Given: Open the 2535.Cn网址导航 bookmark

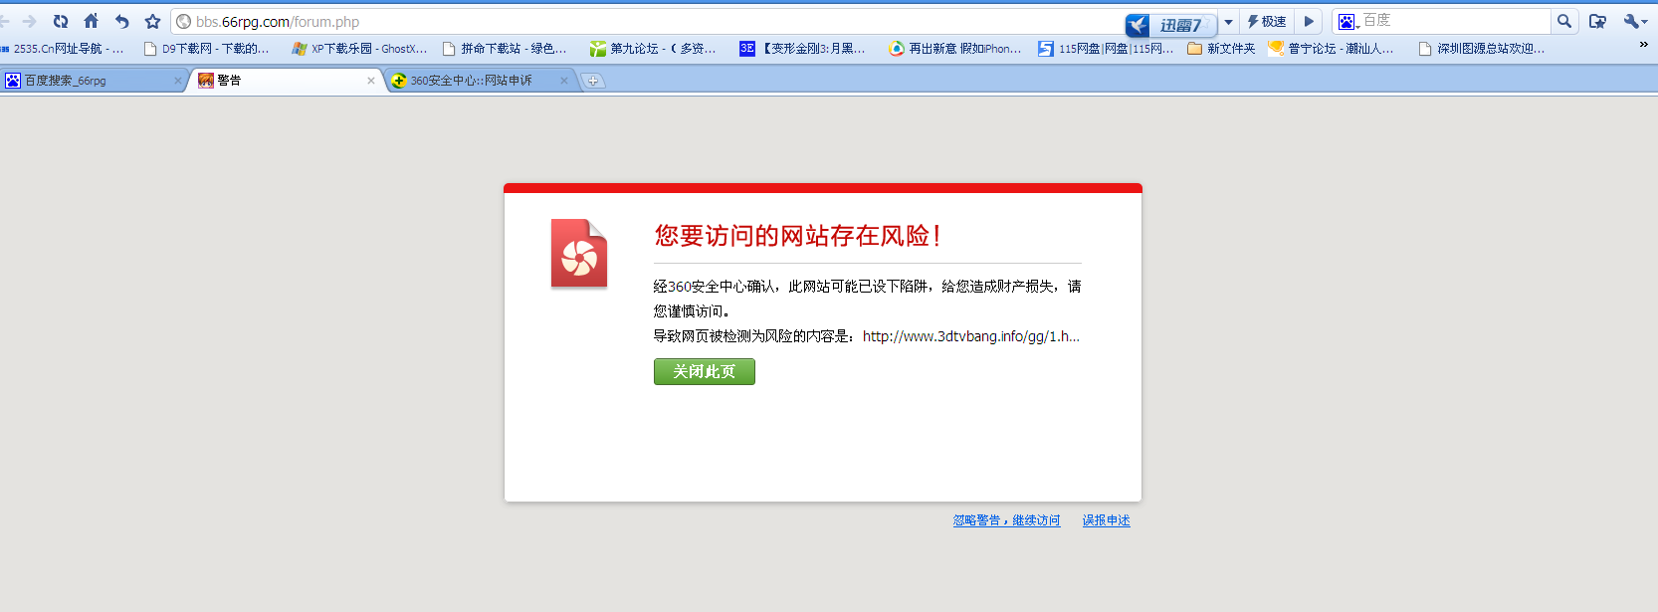Looking at the screenshot, I should click(62, 48).
